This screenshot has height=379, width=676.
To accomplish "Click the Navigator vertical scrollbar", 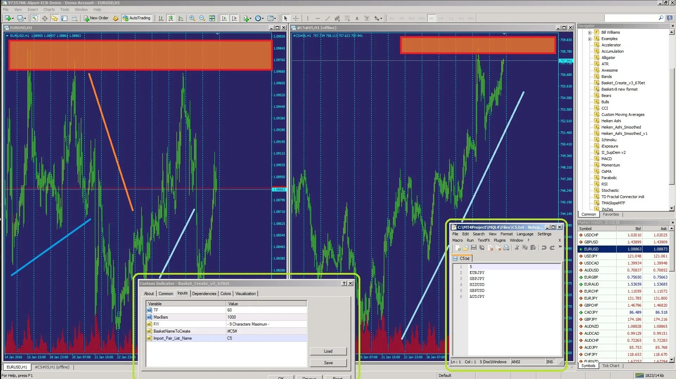I will click(671, 119).
